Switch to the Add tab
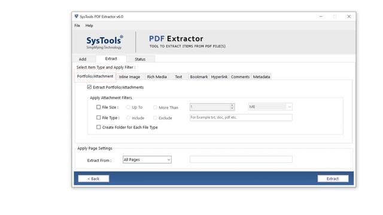Viewport: 383px width, 215px height. [83, 59]
